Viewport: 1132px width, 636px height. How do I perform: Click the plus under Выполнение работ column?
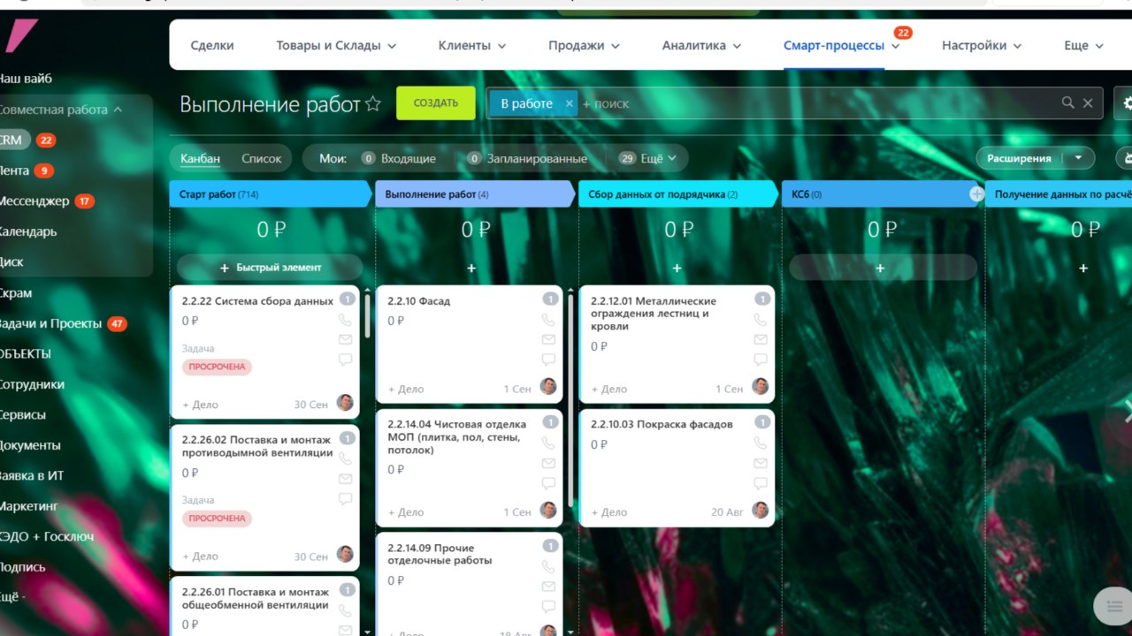471,268
